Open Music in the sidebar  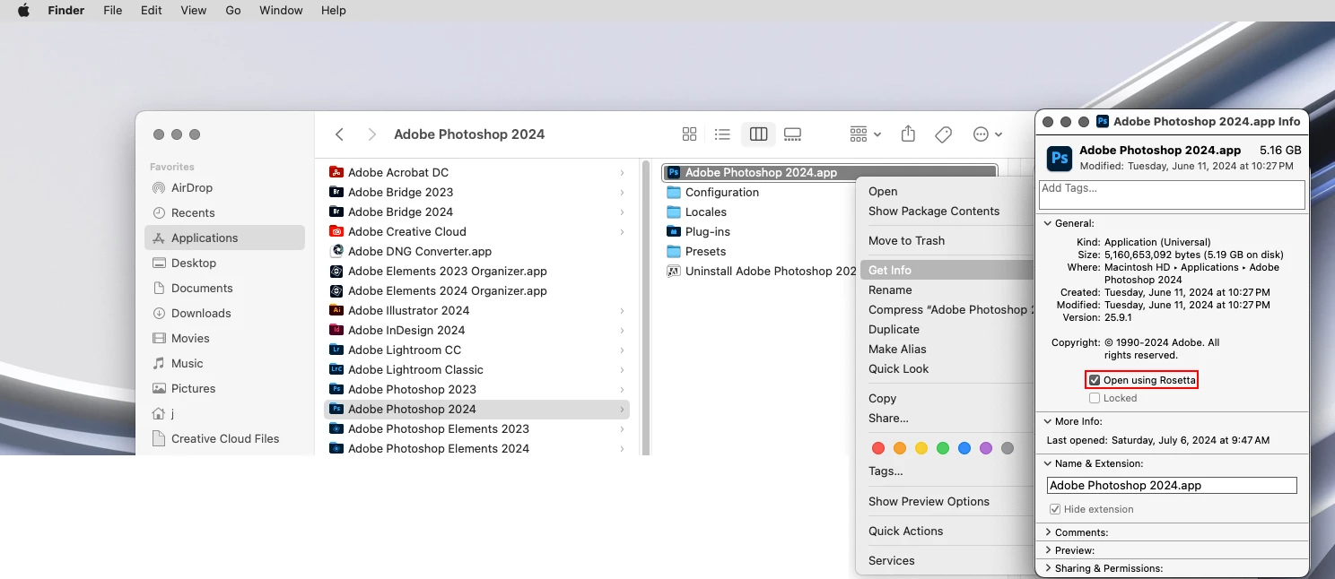tap(224, 363)
